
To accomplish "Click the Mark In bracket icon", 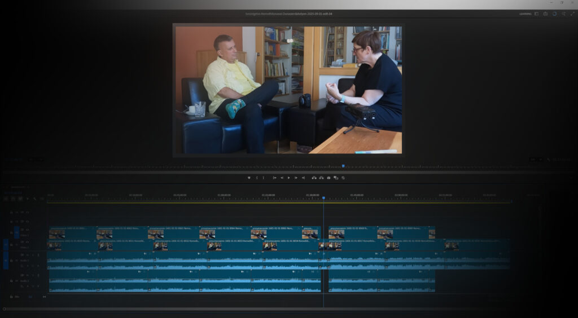I will [x=257, y=178].
